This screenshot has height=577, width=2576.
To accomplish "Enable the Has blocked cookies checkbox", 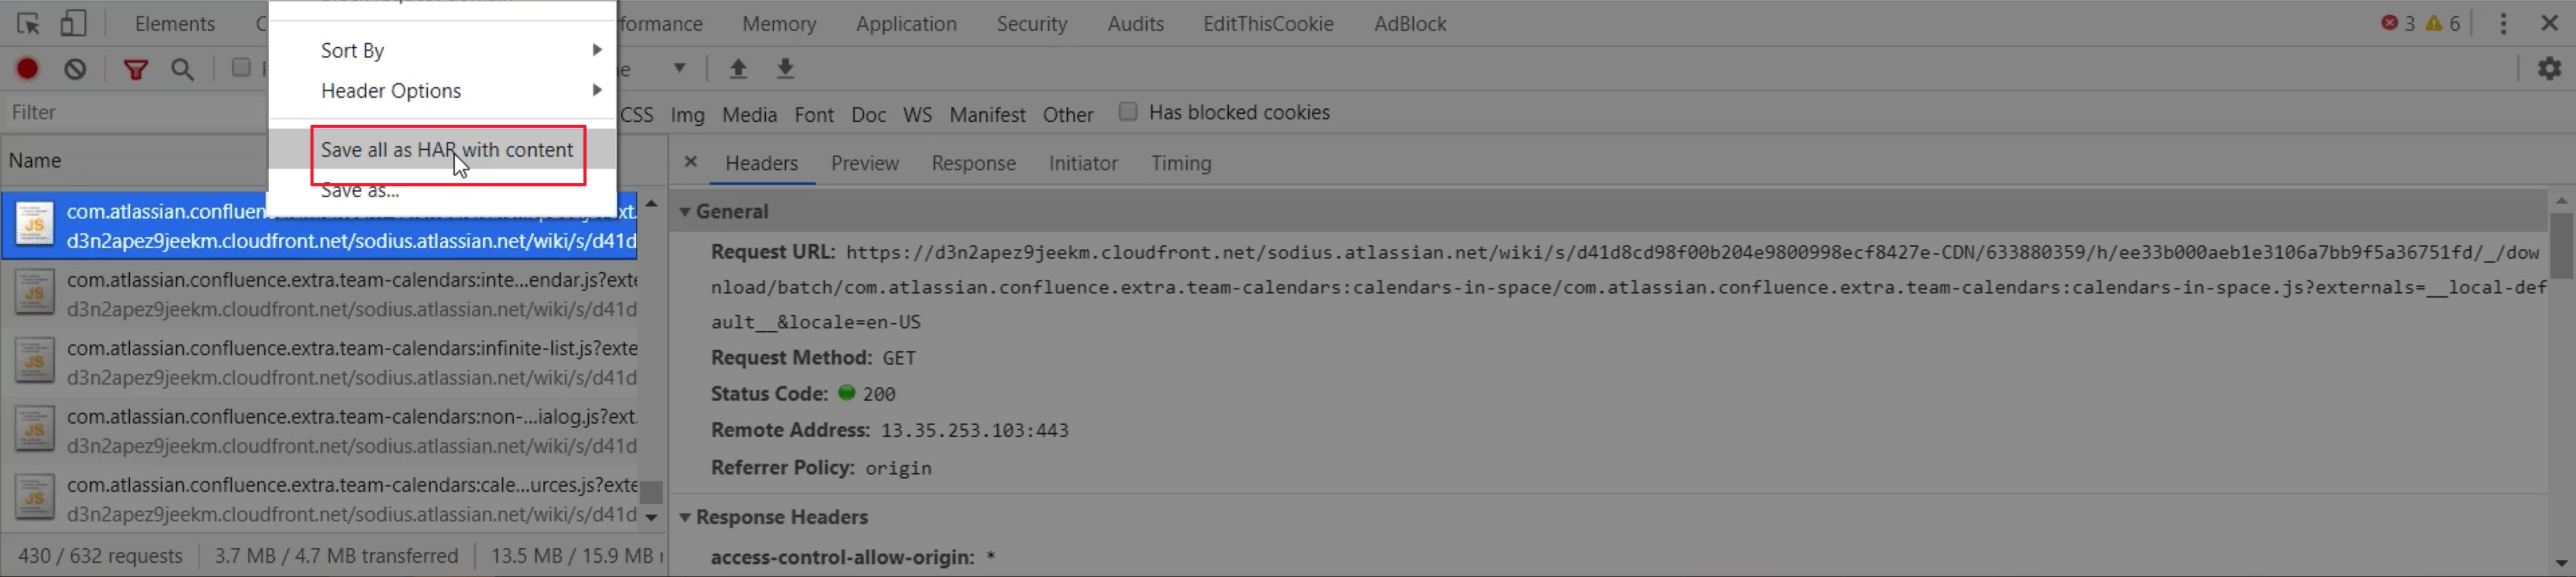I will pyautogui.click(x=1128, y=112).
